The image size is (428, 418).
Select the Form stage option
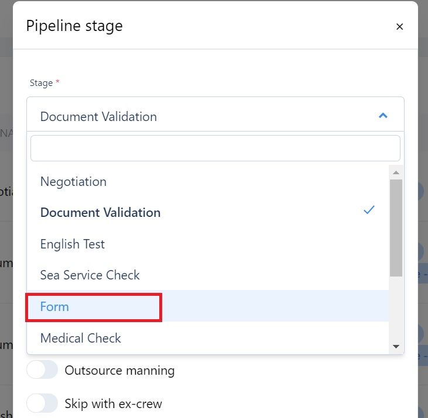(x=208, y=306)
